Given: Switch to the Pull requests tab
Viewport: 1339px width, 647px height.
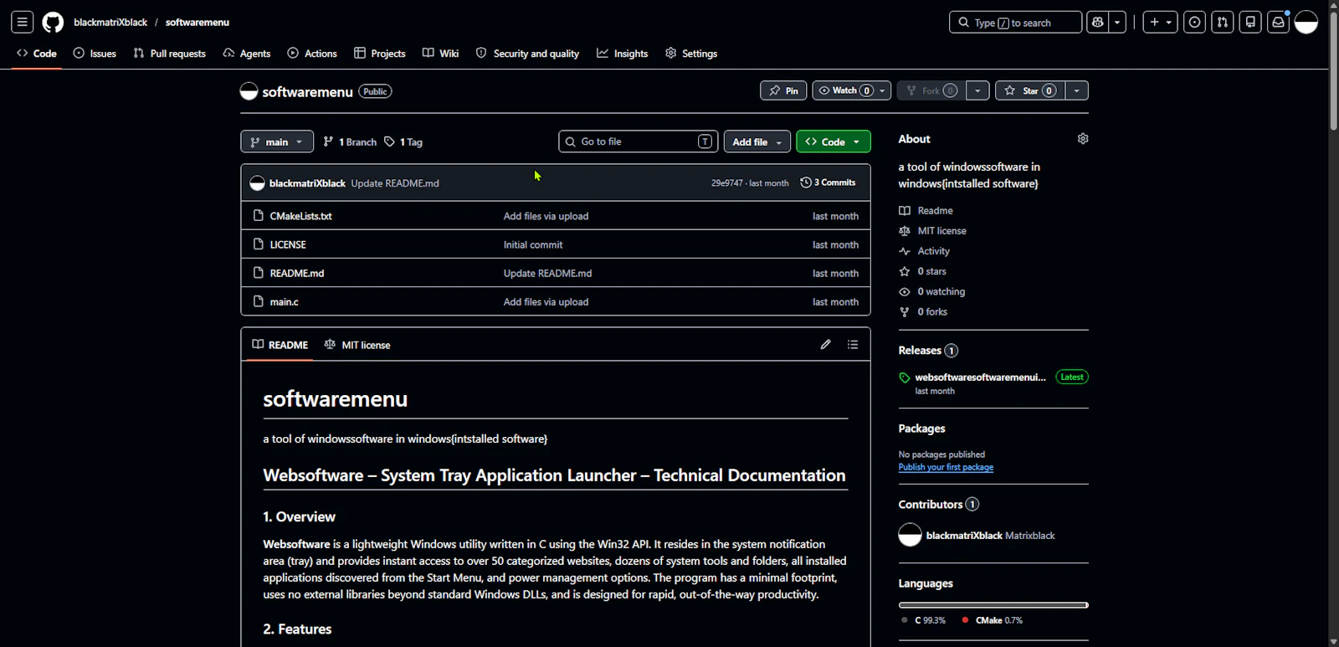Looking at the screenshot, I should point(170,54).
